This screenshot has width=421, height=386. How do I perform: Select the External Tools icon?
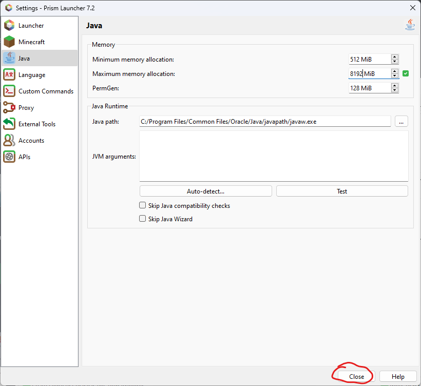pos(9,124)
